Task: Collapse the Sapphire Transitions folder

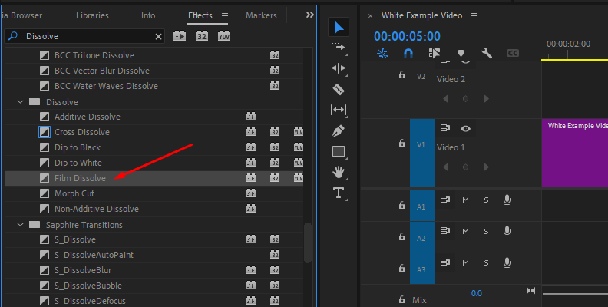Action: (x=20, y=225)
